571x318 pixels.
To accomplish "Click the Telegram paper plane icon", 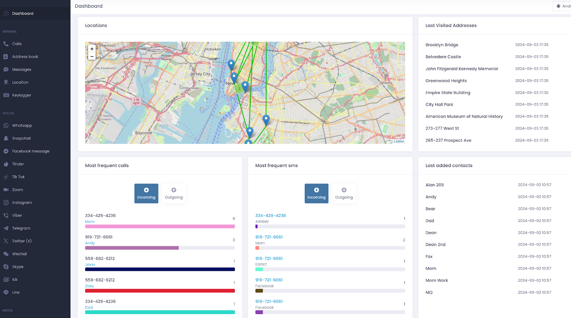I will tap(6, 228).
